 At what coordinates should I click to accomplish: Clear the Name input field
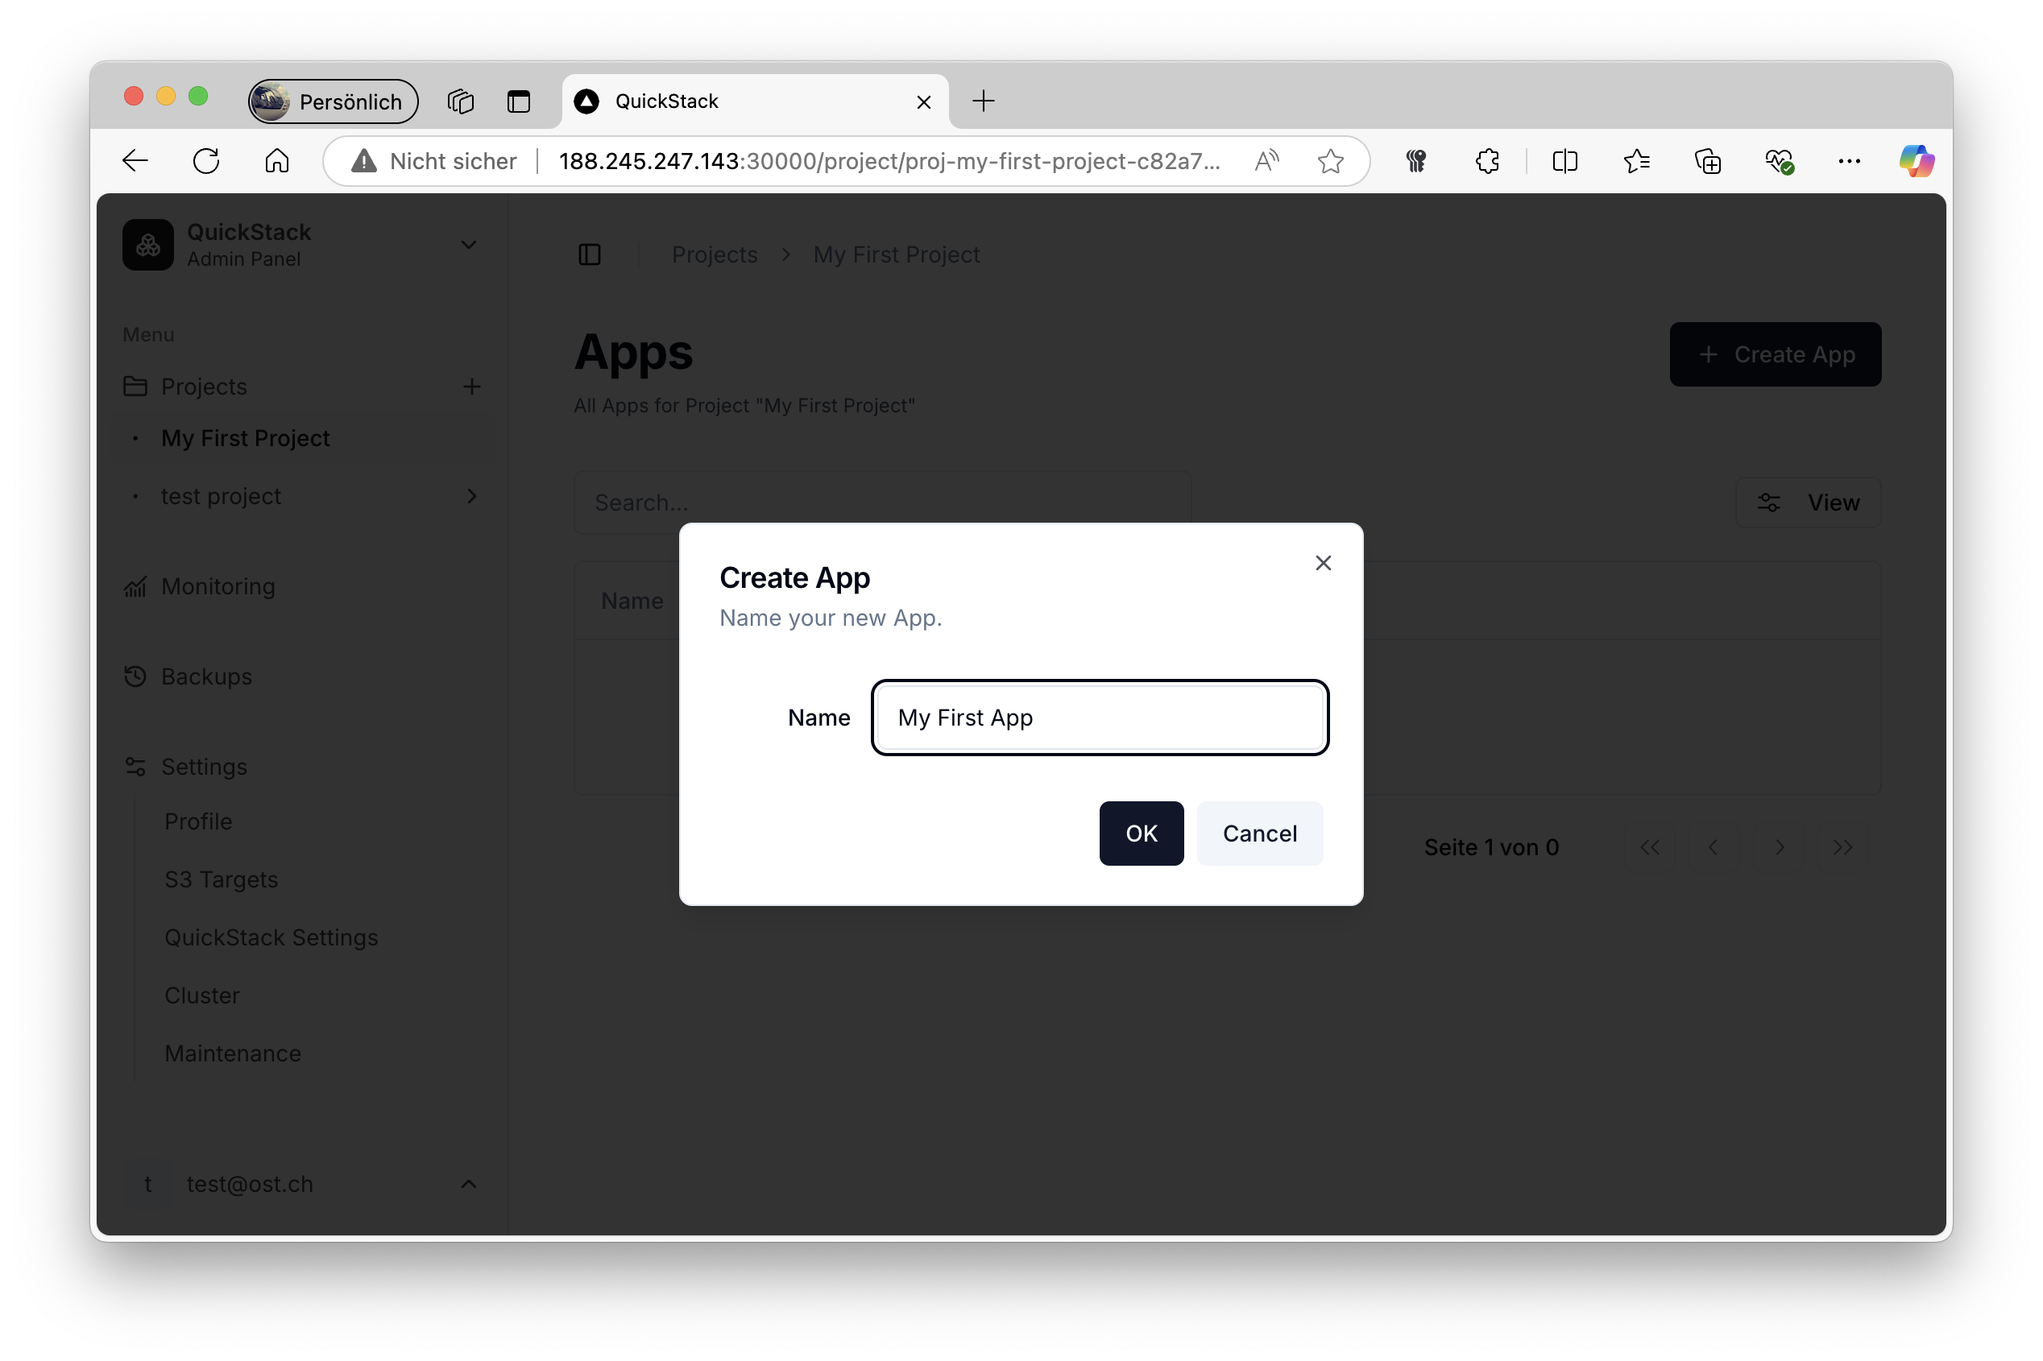click(1098, 717)
